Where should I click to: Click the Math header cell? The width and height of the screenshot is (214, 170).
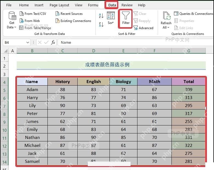coord(154,82)
